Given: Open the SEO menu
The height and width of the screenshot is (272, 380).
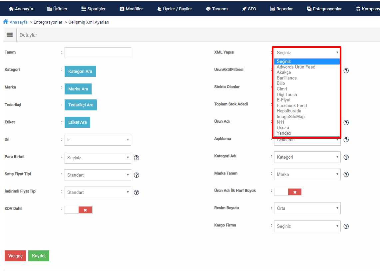Looking at the screenshot, I should [x=249, y=9].
